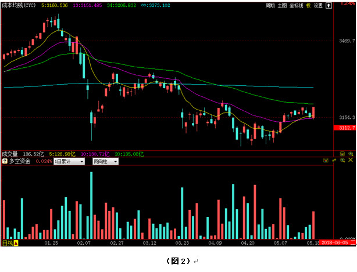The height and width of the screenshot is (272, 357).
Task: Open the 设置 settings menu
Action: pos(317,5)
